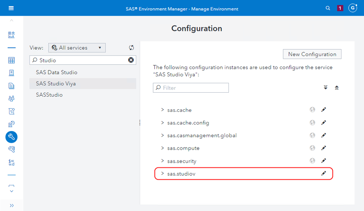Image resolution: width=364 pixels, height=211 pixels.
Task: Clear the Studio search text
Action: click(x=131, y=60)
